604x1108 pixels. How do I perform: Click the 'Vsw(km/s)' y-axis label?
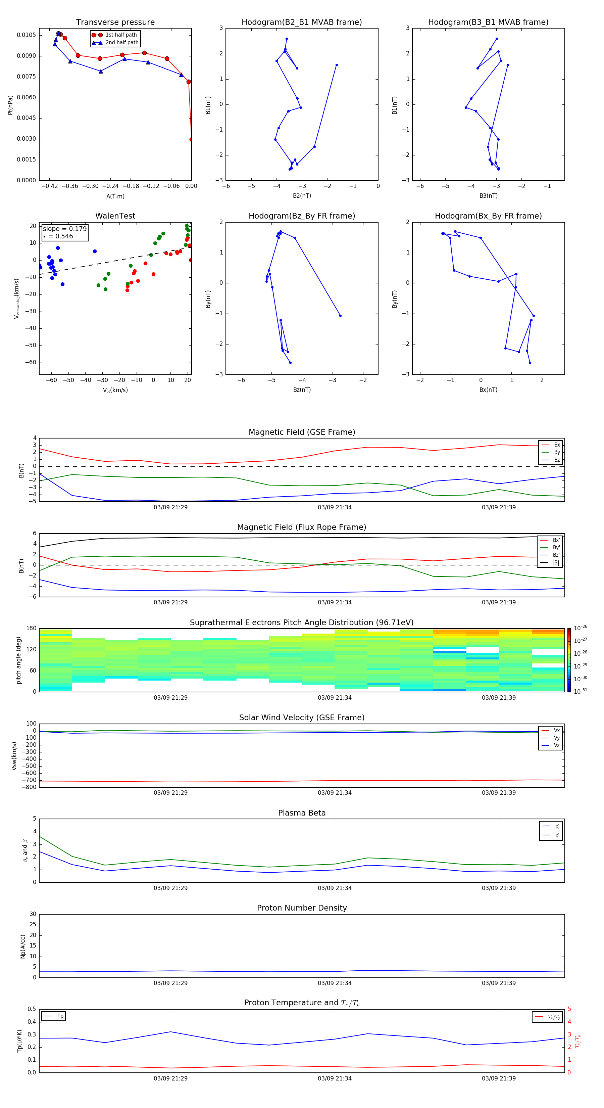[x=14, y=756]
